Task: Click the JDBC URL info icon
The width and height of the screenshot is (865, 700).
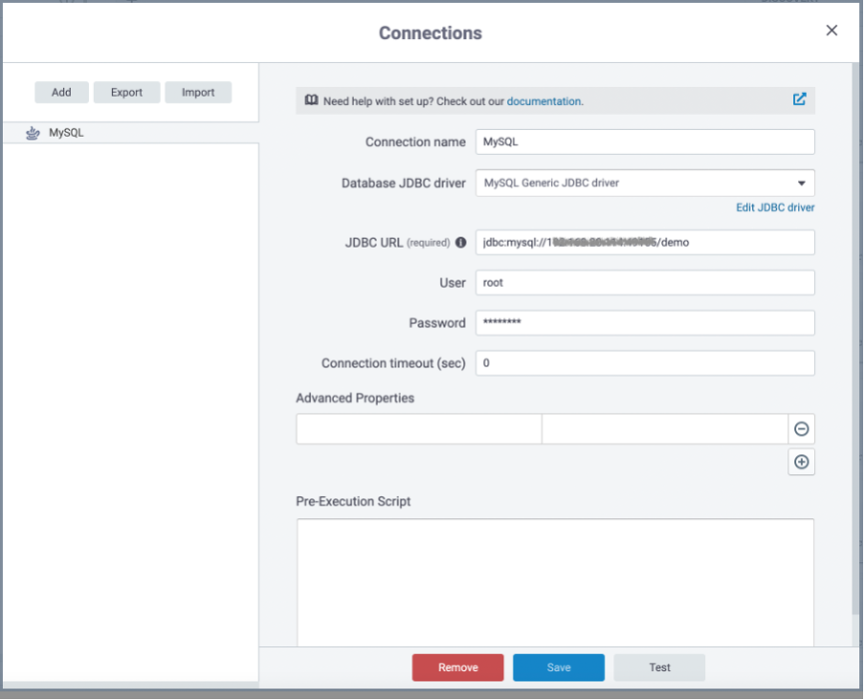Action: 461,243
